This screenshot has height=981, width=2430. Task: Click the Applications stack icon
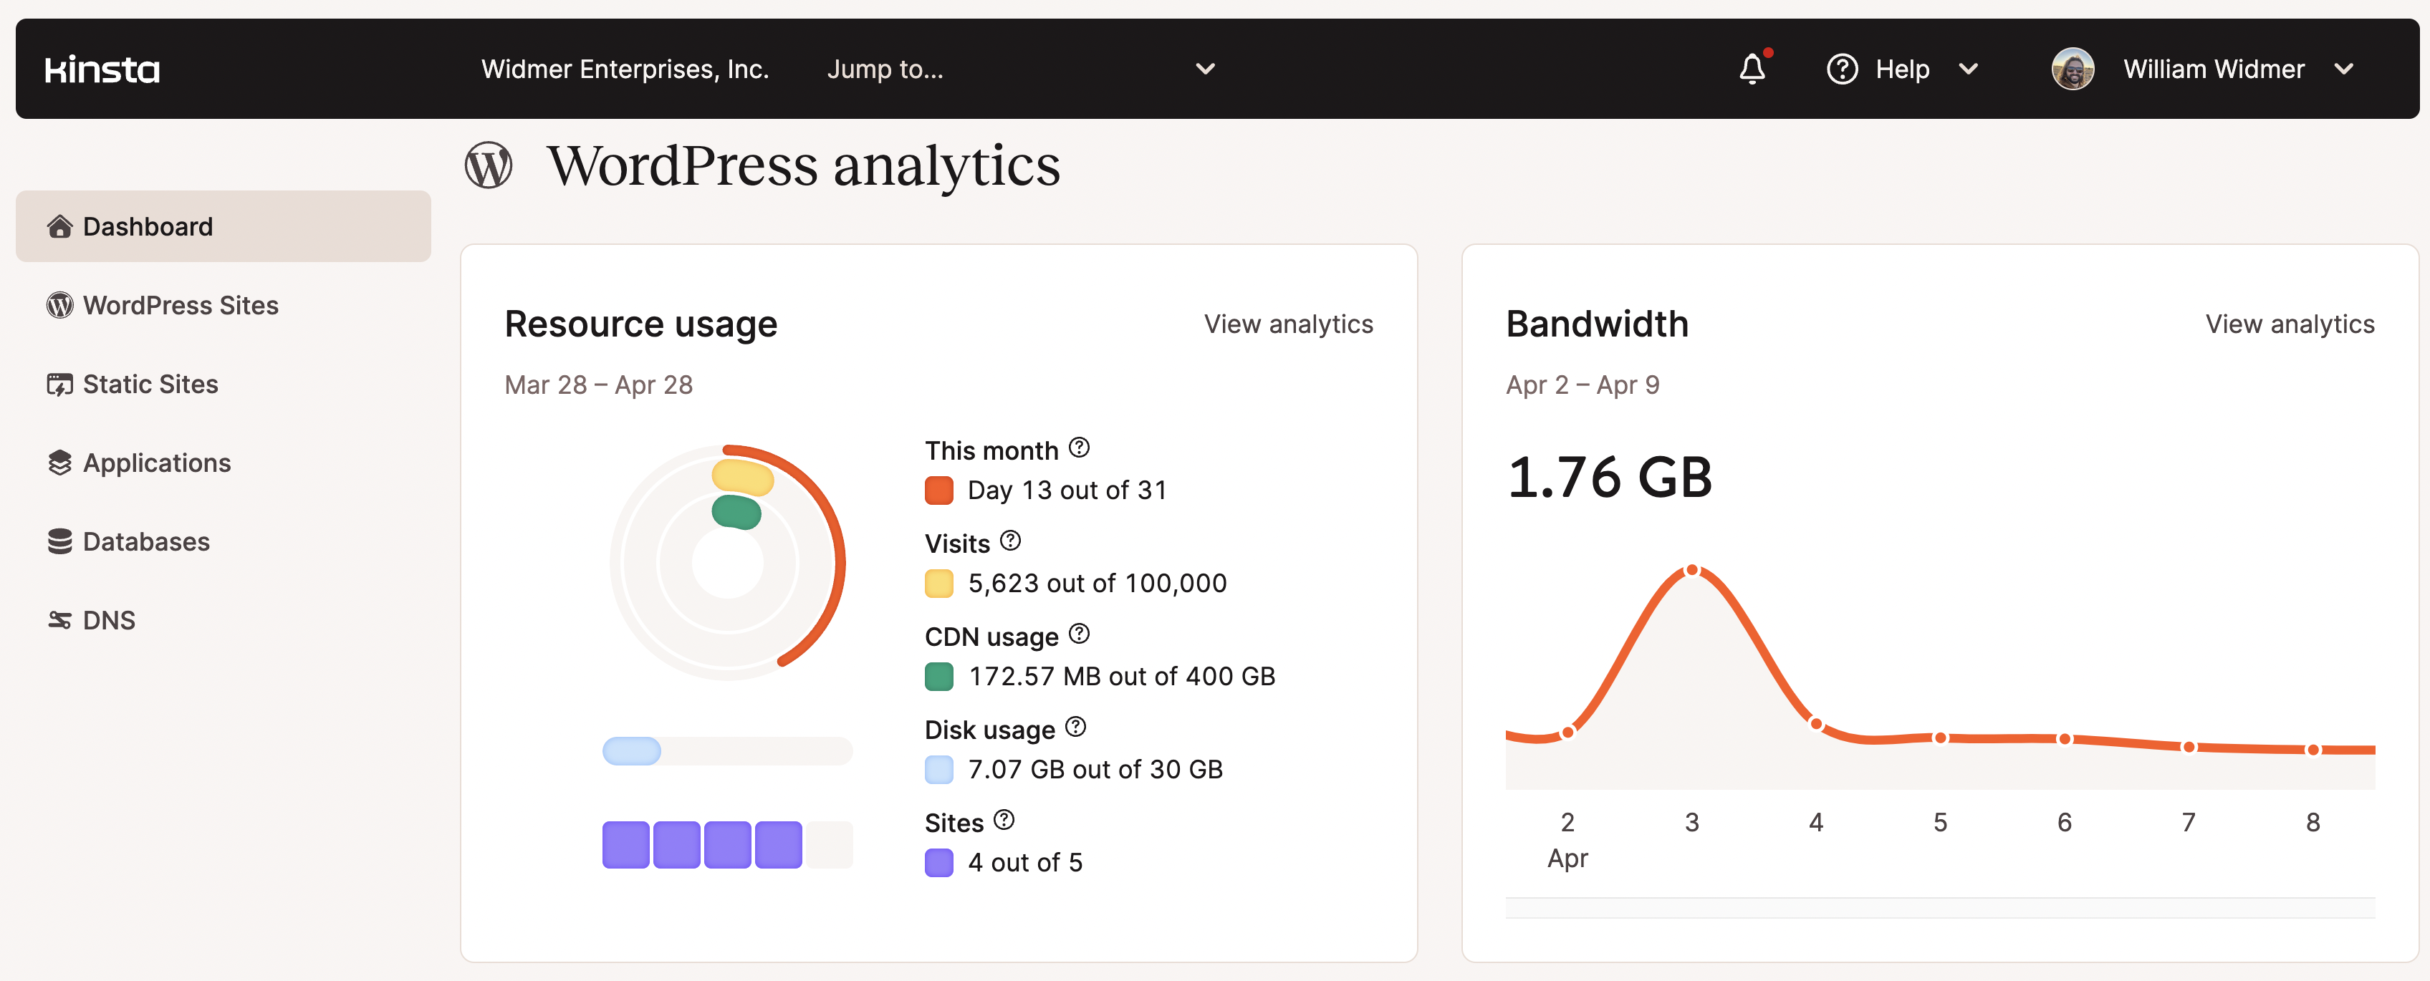[x=59, y=462]
